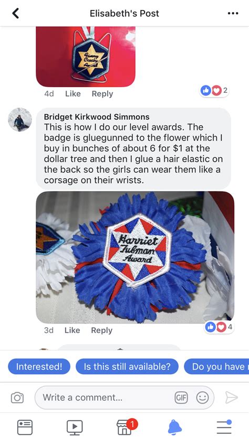Screen dimensions: 249x442
Task: Open the Watch video tab icon
Action: (x=75, y=427)
